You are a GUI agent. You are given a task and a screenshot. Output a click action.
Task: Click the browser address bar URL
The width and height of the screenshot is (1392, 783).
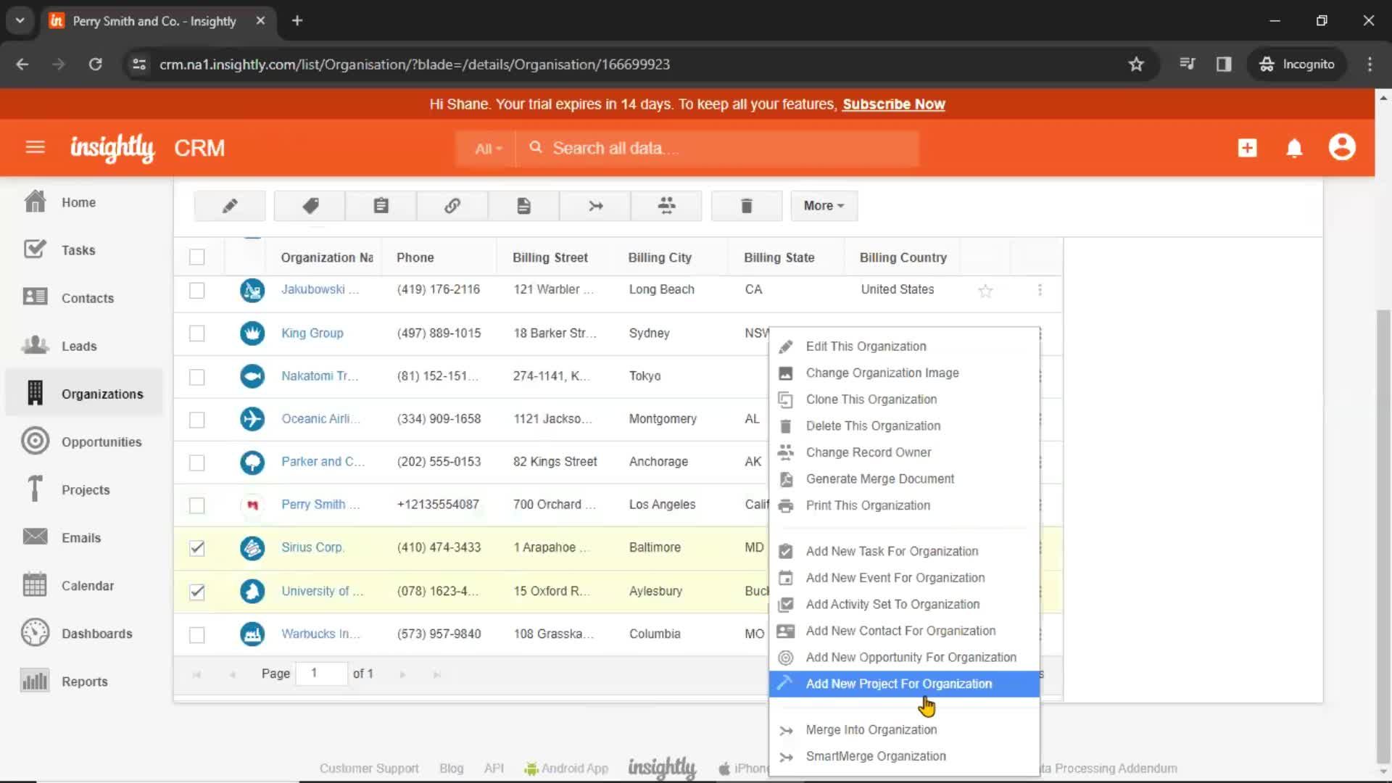pyautogui.click(x=415, y=64)
